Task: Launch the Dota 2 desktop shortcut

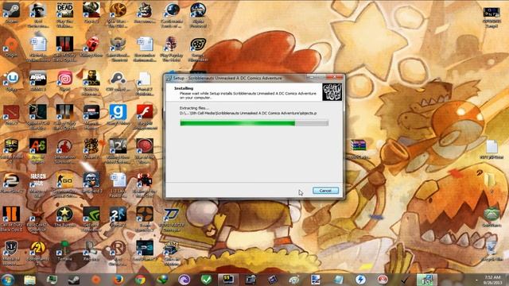Action: 11,114
